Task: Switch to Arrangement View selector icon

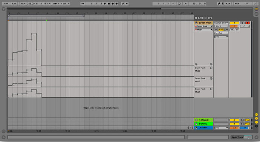Action: point(256,9)
